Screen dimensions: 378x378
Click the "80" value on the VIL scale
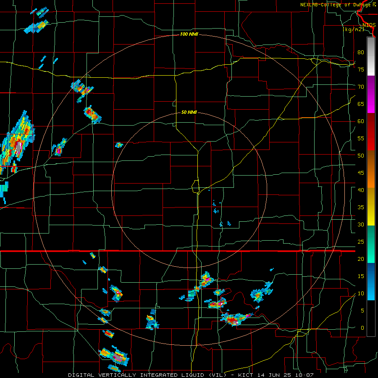click(361, 52)
